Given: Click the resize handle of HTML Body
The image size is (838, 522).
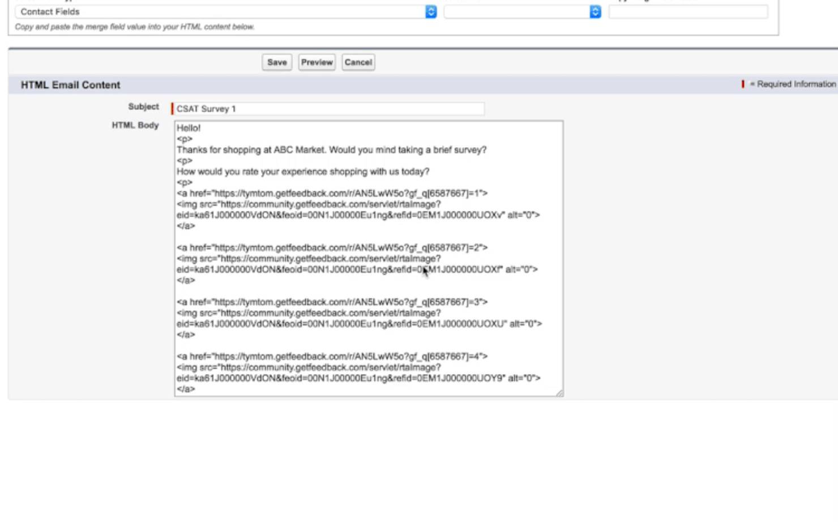Looking at the screenshot, I should pyautogui.click(x=559, y=392).
